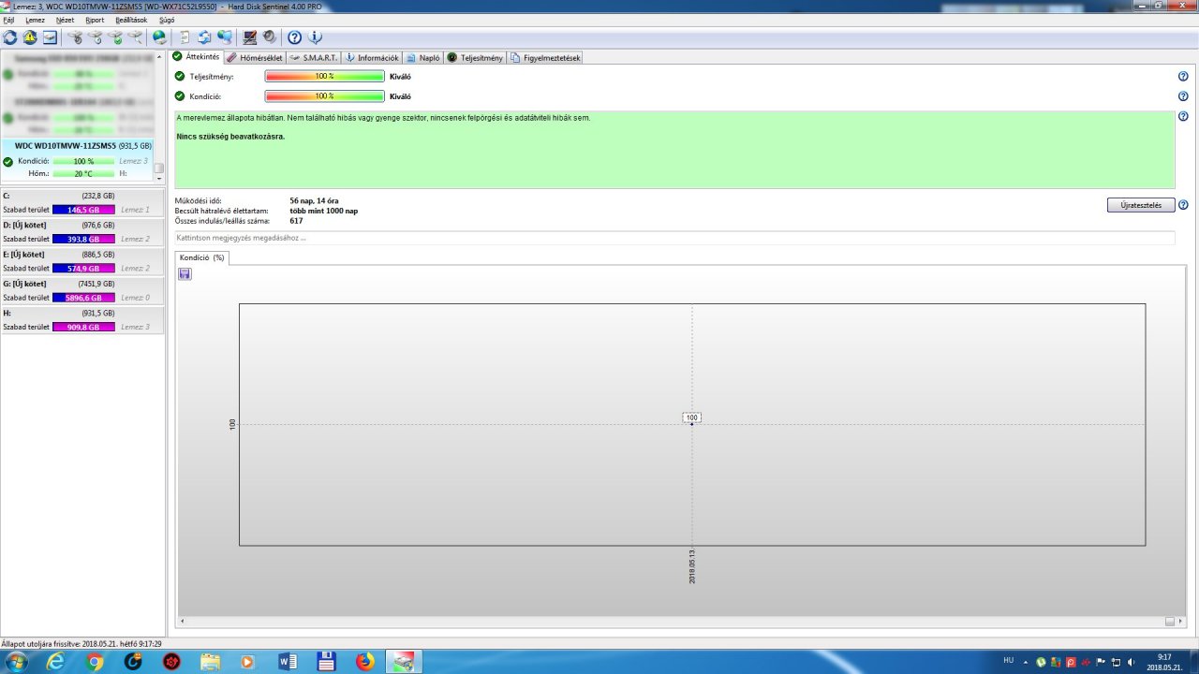The image size is (1199, 674).
Task: Select the H: partition entry
Action: click(82, 319)
